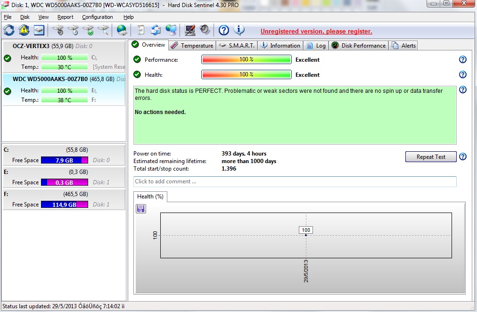Open the File menu
Screen dimensions: 477x312
coord(8,17)
